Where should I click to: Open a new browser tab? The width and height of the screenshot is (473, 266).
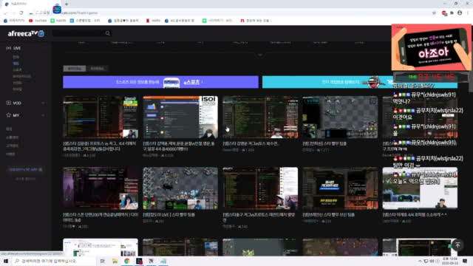click(x=67, y=4)
